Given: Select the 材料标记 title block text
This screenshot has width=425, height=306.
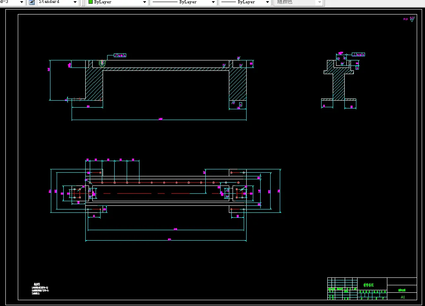Looking at the screenshot, I should (x=368, y=285).
